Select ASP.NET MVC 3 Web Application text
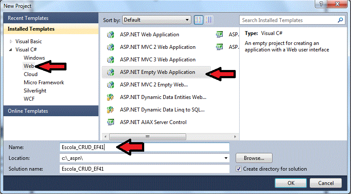Image resolution: width=351 pixels, height=194 pixels. pos(158,60)
